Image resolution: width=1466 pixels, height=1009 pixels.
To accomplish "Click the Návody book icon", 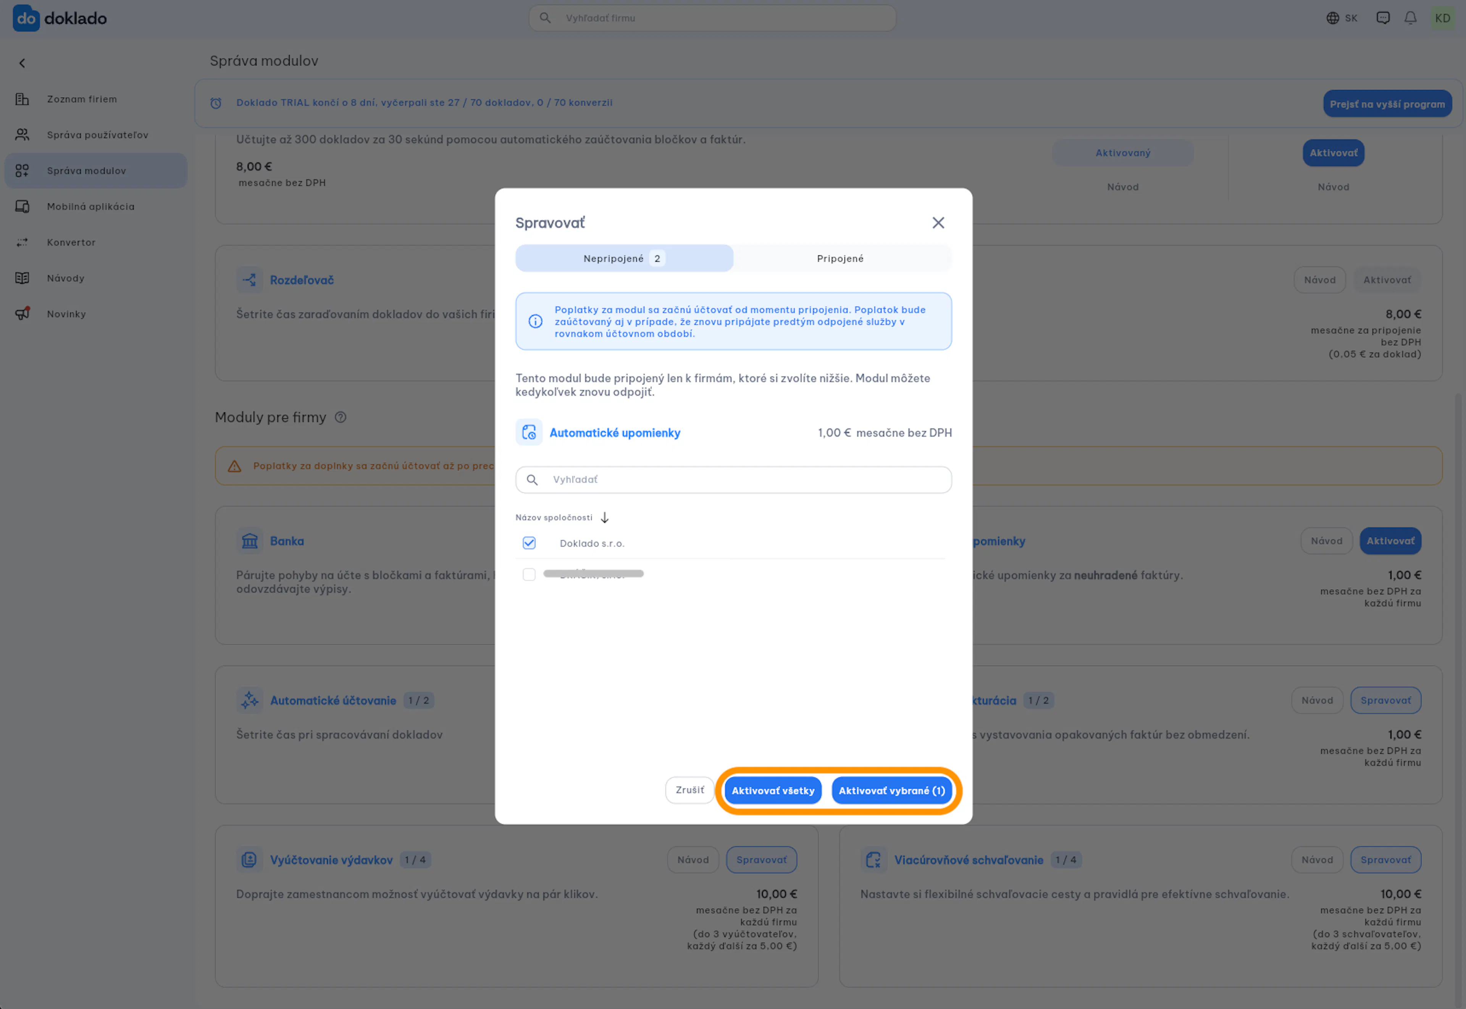I will (x=22, y=278).
